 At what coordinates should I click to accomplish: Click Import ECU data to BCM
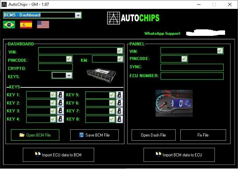click(x=58, y=155)
